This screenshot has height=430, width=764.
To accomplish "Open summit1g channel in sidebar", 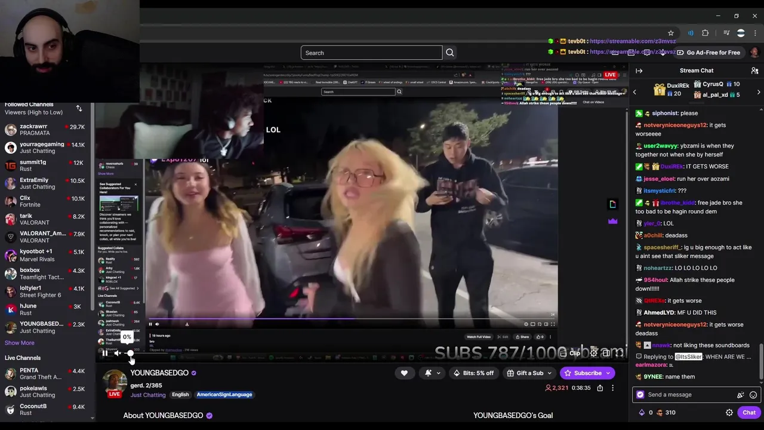I will point(45,165).
